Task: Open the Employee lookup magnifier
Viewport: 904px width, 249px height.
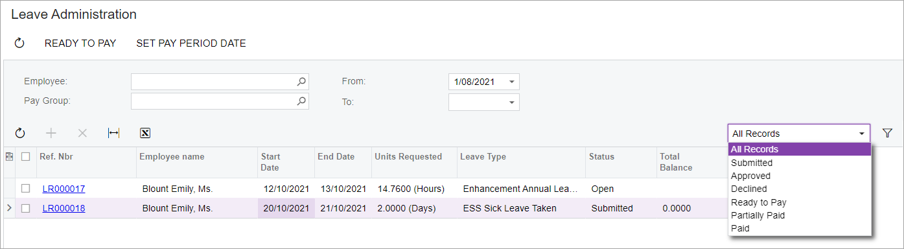Action: click(301, 82)
